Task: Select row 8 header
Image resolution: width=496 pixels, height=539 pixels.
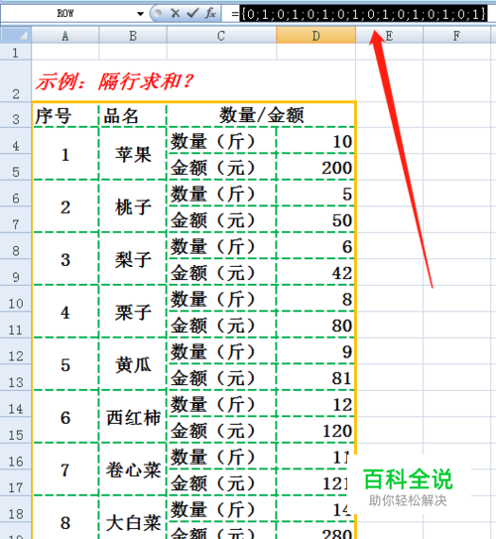Action: click(16, 246)
